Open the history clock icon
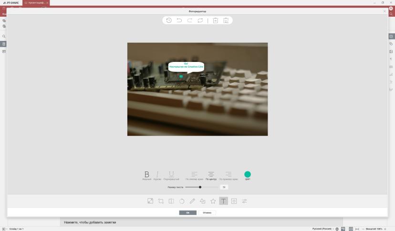The image size is (395, 231). click(169, 20)
